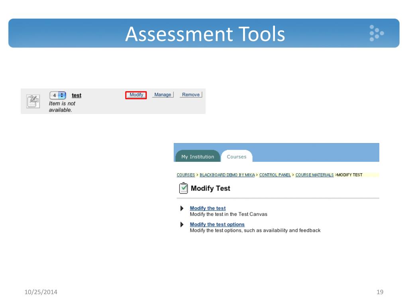Expand arrow beside Modify the test
This screenshot has height=306, width=408.
(182, 208)
